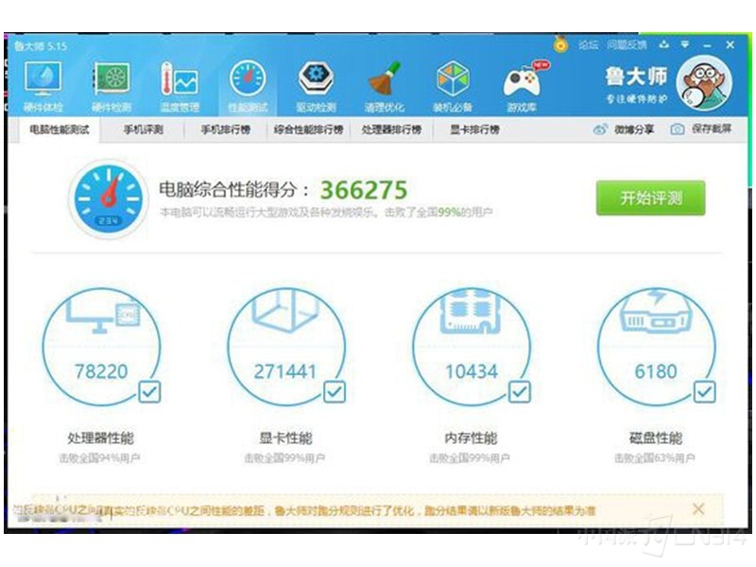756x567 pixels.
Task: Toggle the 磁盘性能 disk test checkbox
Action: tap(704, 391)
